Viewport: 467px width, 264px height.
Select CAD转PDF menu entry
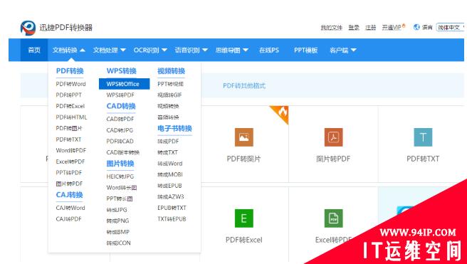120,119
